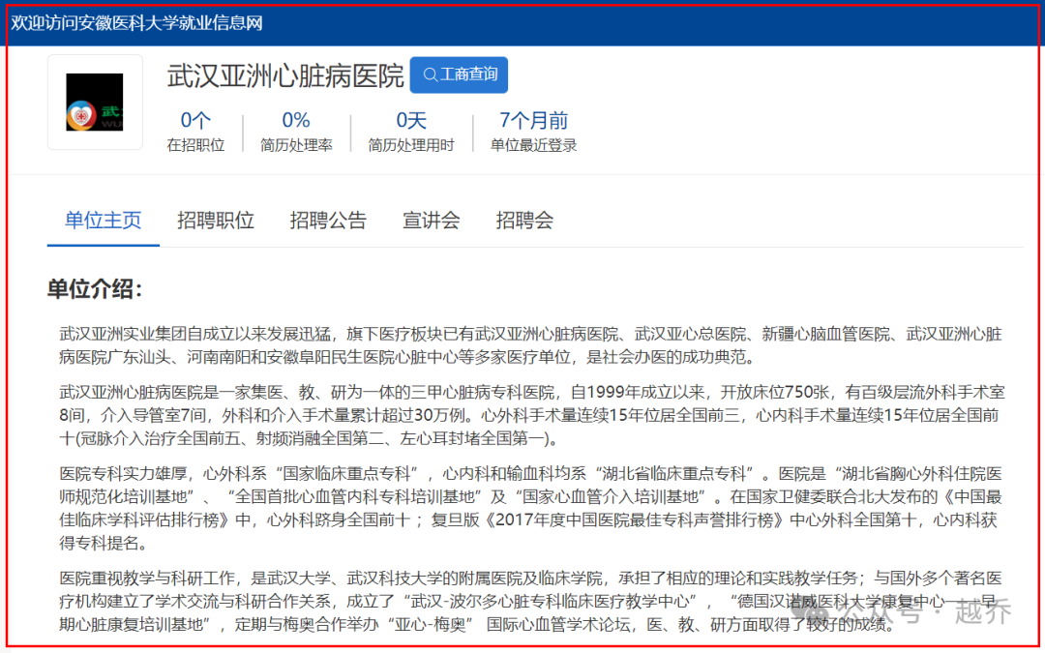Click the 0个 在招职位 count
Viewport: 1045px width, 653px height.
(195, 121)
